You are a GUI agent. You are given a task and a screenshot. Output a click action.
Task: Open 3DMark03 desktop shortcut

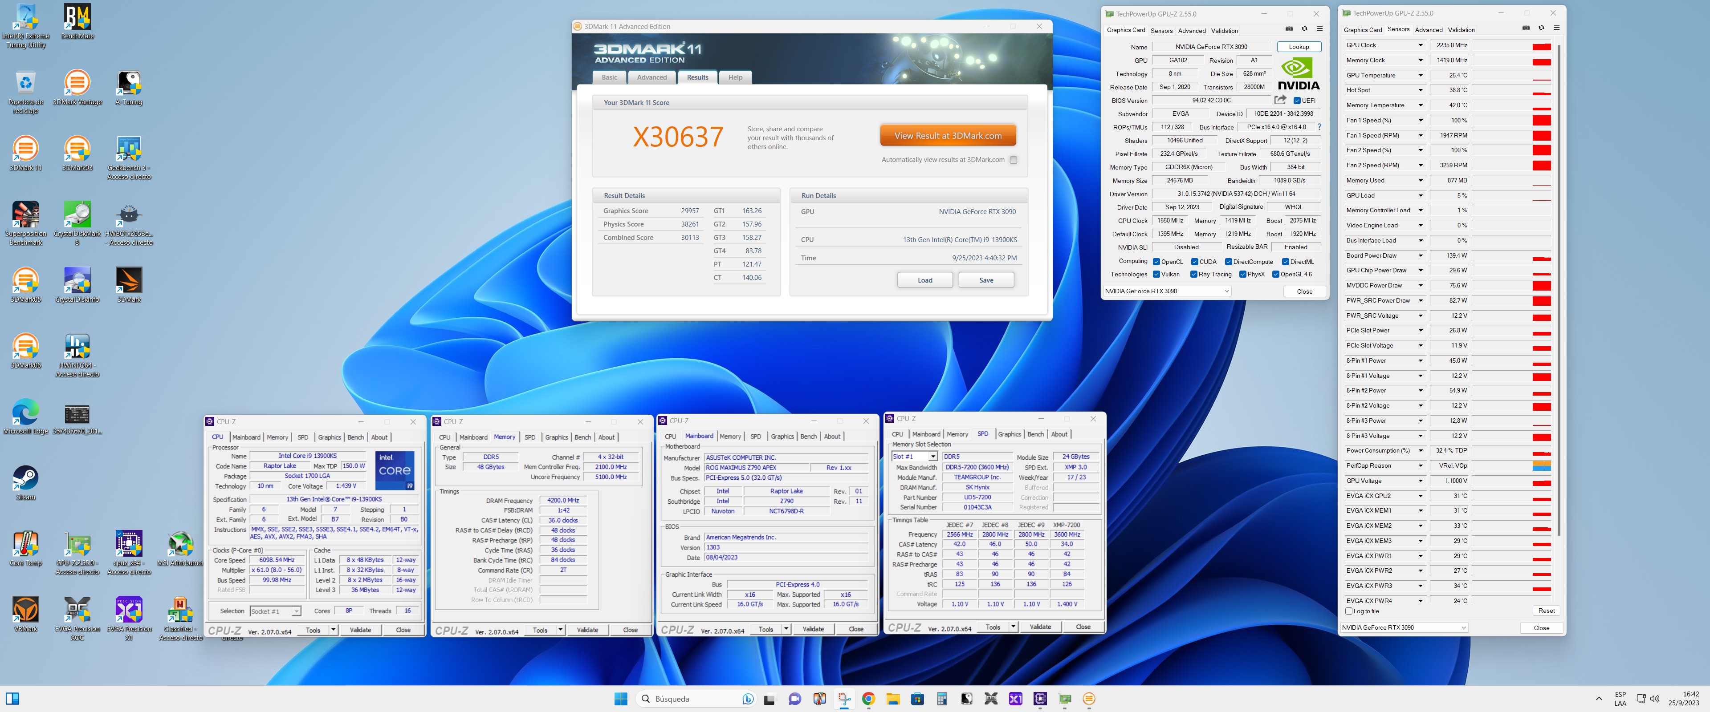pyautogui.click(x=77, y=153)
